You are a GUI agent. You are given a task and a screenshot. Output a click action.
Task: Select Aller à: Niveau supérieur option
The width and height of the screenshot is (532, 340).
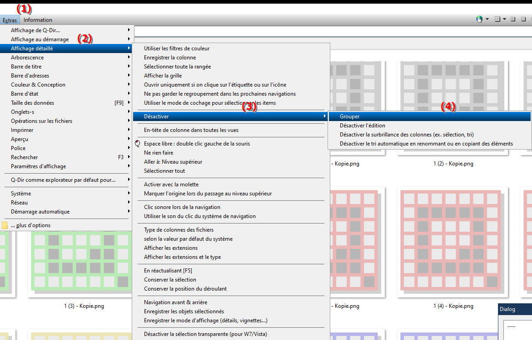230,162
